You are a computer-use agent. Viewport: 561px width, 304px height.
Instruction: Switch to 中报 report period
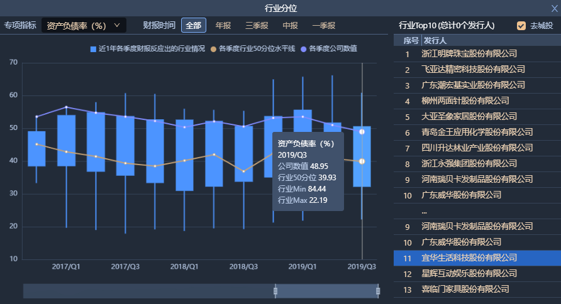click(x=290, y=26)
